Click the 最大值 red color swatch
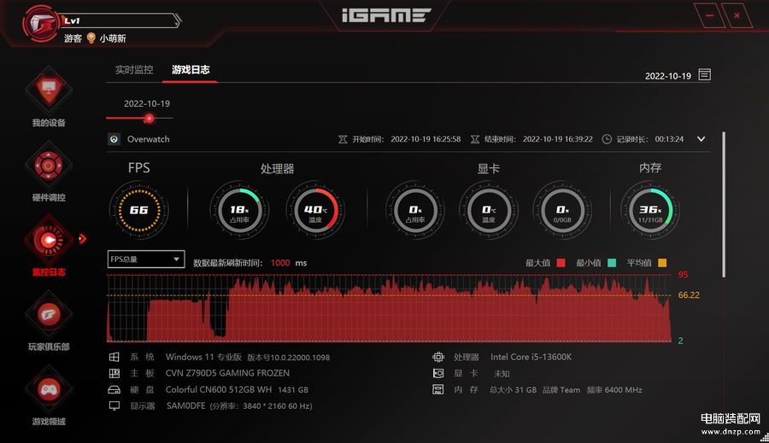This screenshot has width=769, height=443. click(561, 263)
